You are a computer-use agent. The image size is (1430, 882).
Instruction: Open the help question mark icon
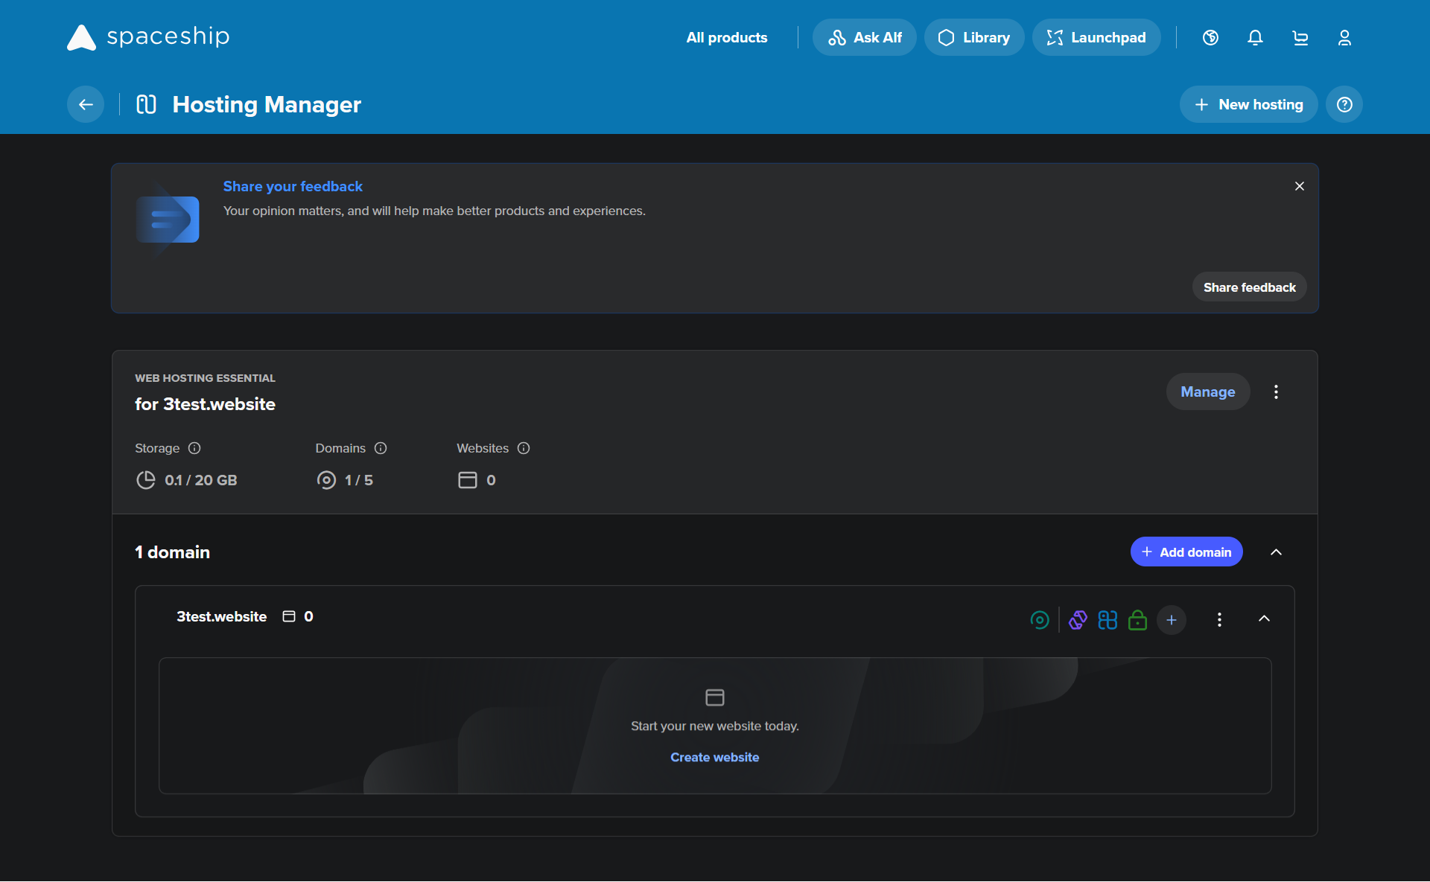tap(1344, 104)
